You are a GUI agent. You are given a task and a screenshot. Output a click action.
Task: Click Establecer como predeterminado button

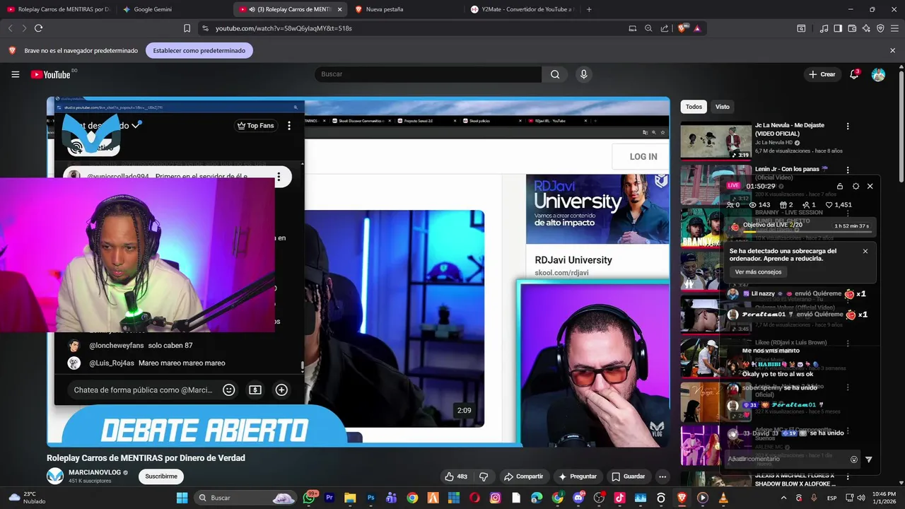tap(199, 51)
